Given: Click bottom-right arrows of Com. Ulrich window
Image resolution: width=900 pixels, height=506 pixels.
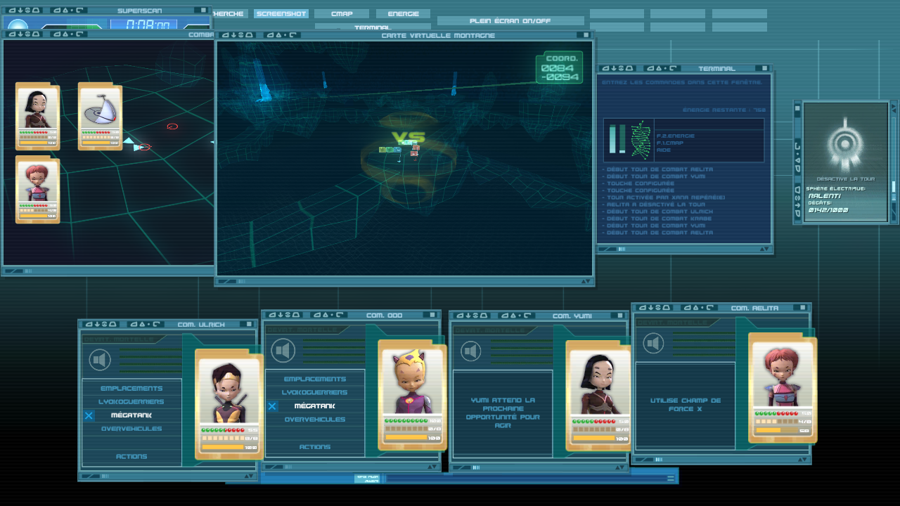Looking at the screenshot, I should (249, 476).
